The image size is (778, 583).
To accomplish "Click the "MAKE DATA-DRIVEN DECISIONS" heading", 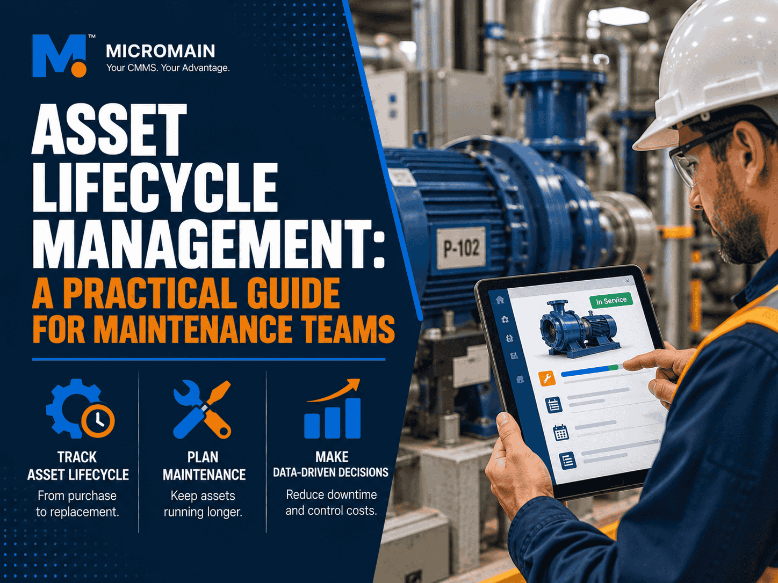I will 331,464.
